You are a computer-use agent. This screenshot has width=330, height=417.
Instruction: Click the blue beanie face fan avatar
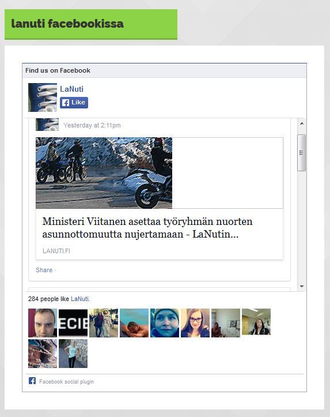pyautogui.click(x=165, y=323)
